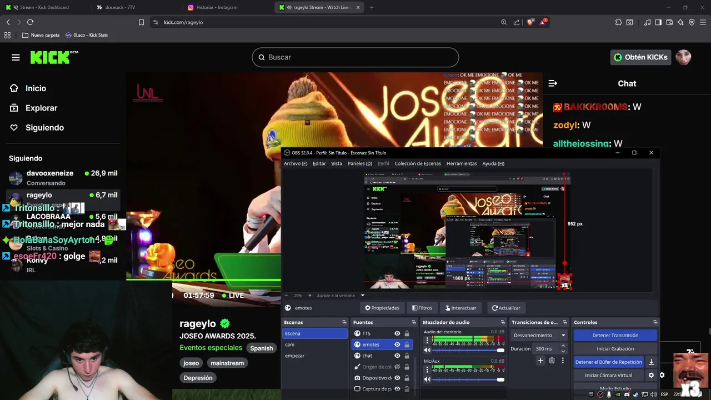Image resolution: width=711 pixels, height=400 pixels.
Task: Open Colección de Escenas menu
Action: coord(418,163)
